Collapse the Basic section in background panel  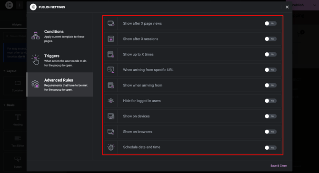[x=9, y=105]
